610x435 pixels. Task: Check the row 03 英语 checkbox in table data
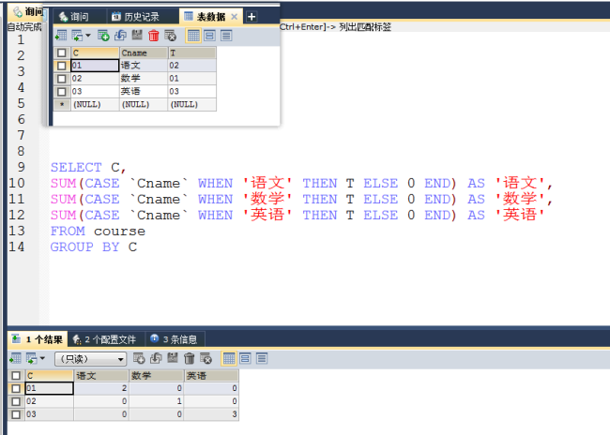click(x=61, y=92)
